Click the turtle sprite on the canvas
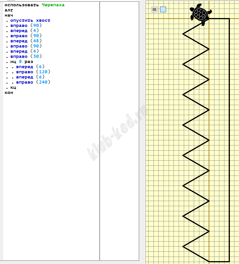Viewport: 239px width, 264px height. click(200, 14)
